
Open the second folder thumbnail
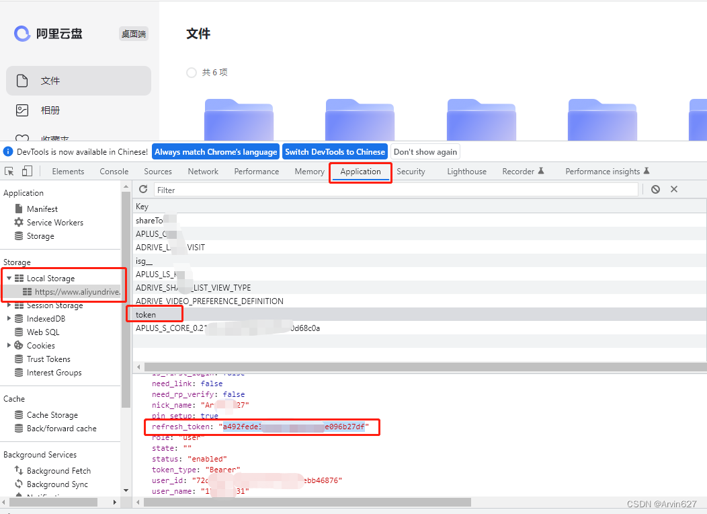click(360, 120)
